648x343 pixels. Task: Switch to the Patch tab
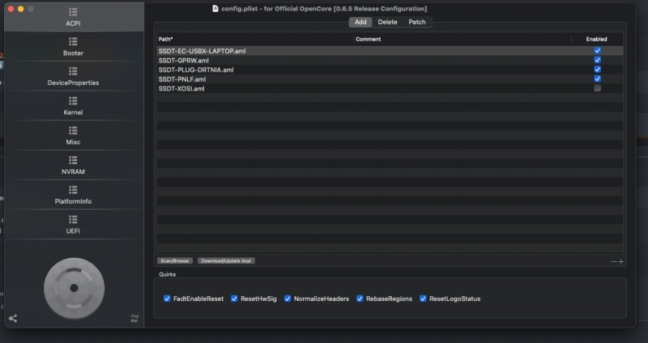click(x=417, y=22)
